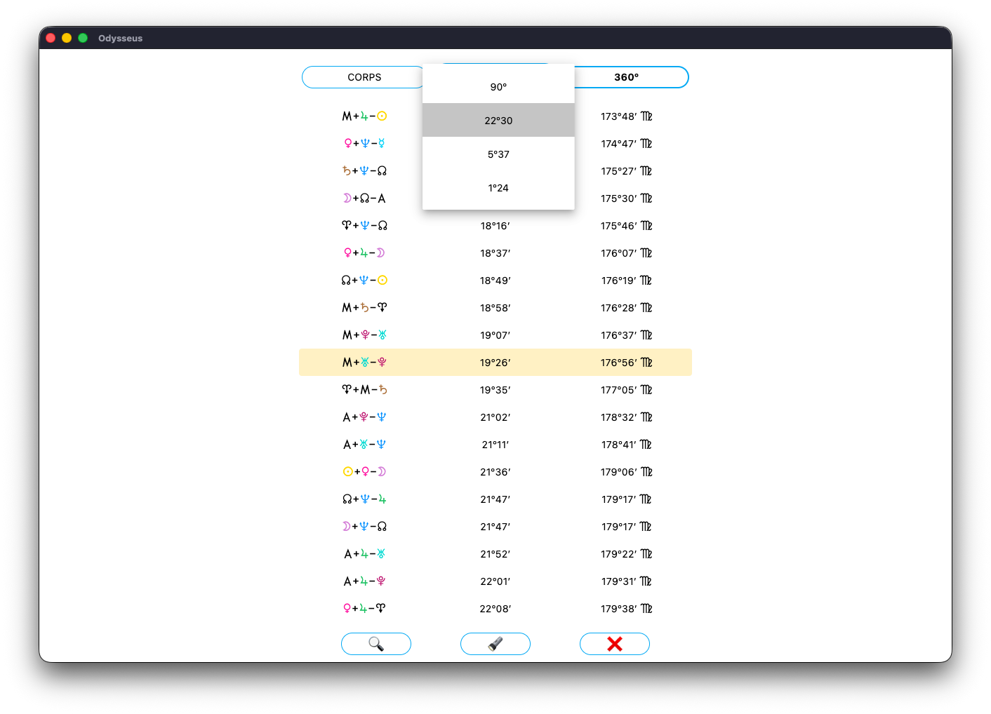
Task: Click the 177°05′ position entry
Action: tap(625, 390)
